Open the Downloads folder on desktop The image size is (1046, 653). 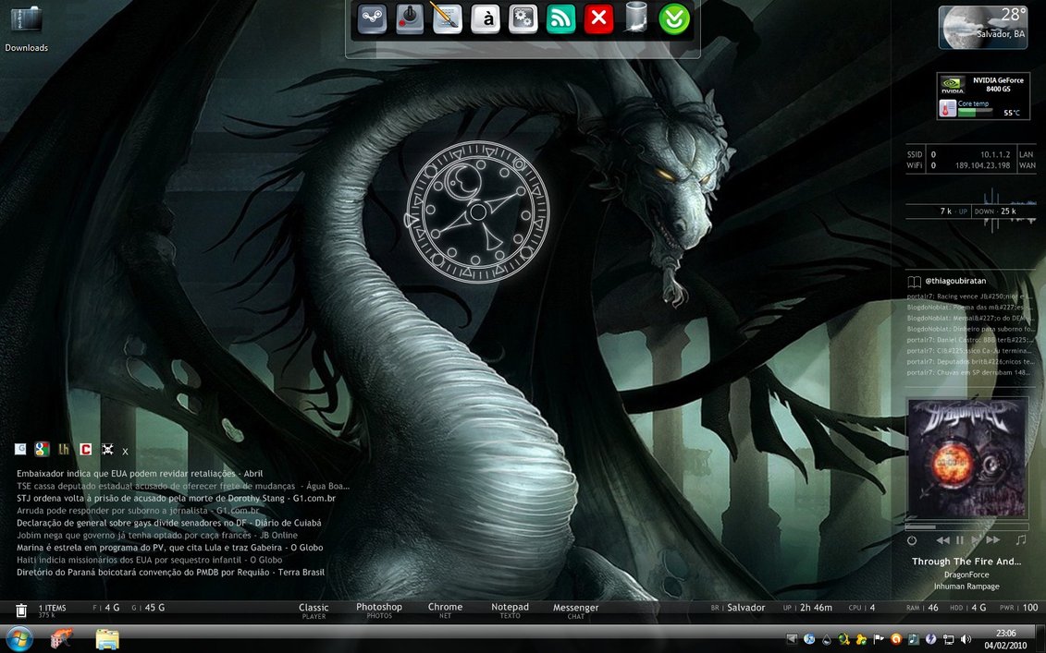(26, 29)
